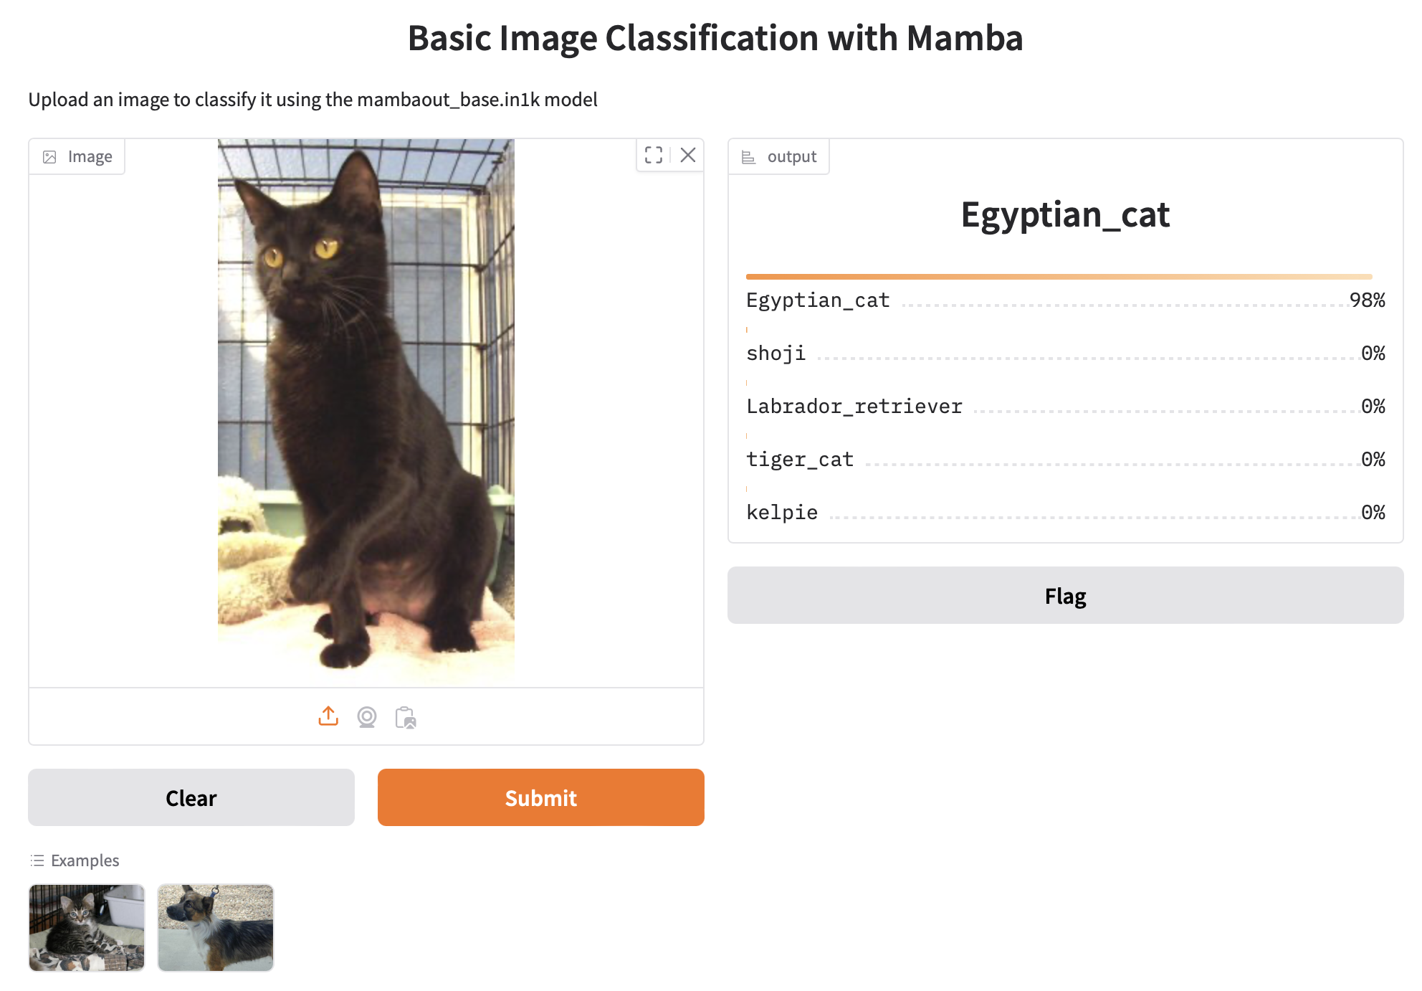Viewport: 1422px width, 991px height.
Task: Select the tabby kitten example thumbnail
Action: click(87, 928)
